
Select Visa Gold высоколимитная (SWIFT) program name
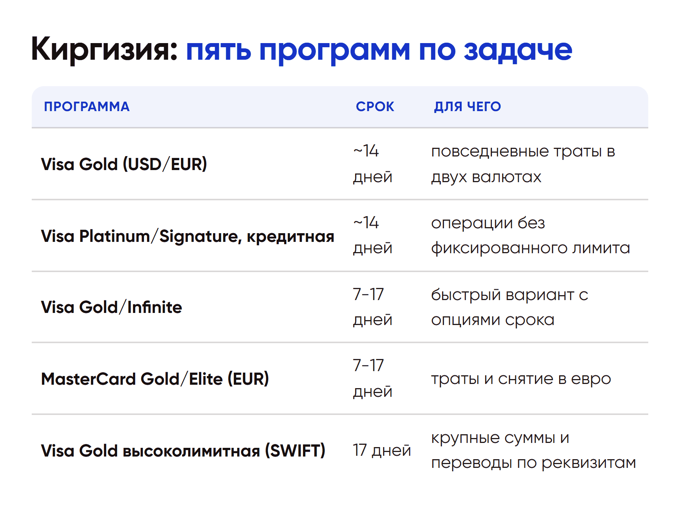click(x=183, y=450)
